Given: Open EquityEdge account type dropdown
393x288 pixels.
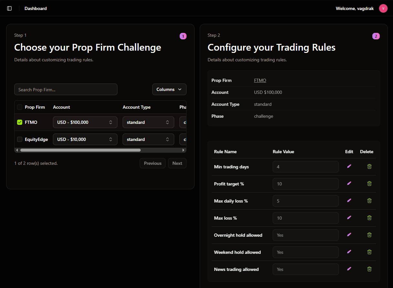Looking at the screenshot, I should [148, 139].
